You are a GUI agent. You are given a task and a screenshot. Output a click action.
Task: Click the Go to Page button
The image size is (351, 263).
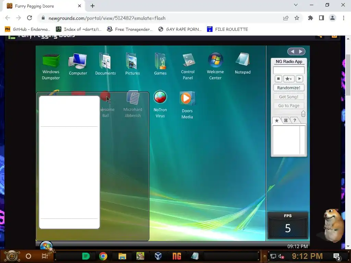tap(289, 105)
